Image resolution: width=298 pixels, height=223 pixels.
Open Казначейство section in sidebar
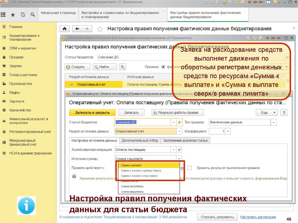pyautogui.click(x=20, y=110)
